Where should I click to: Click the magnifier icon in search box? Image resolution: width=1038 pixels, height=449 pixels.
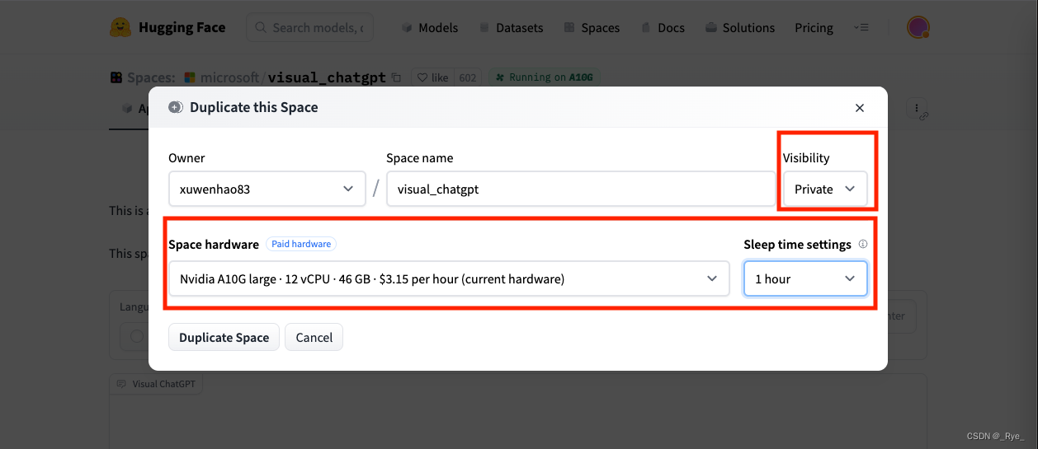261,27
